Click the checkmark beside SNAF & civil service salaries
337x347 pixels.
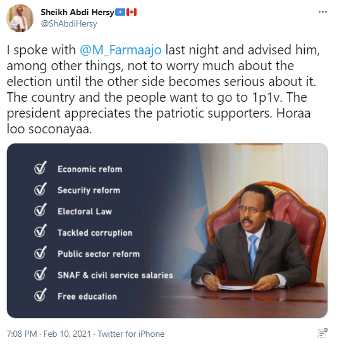click(x=40, y=274)
